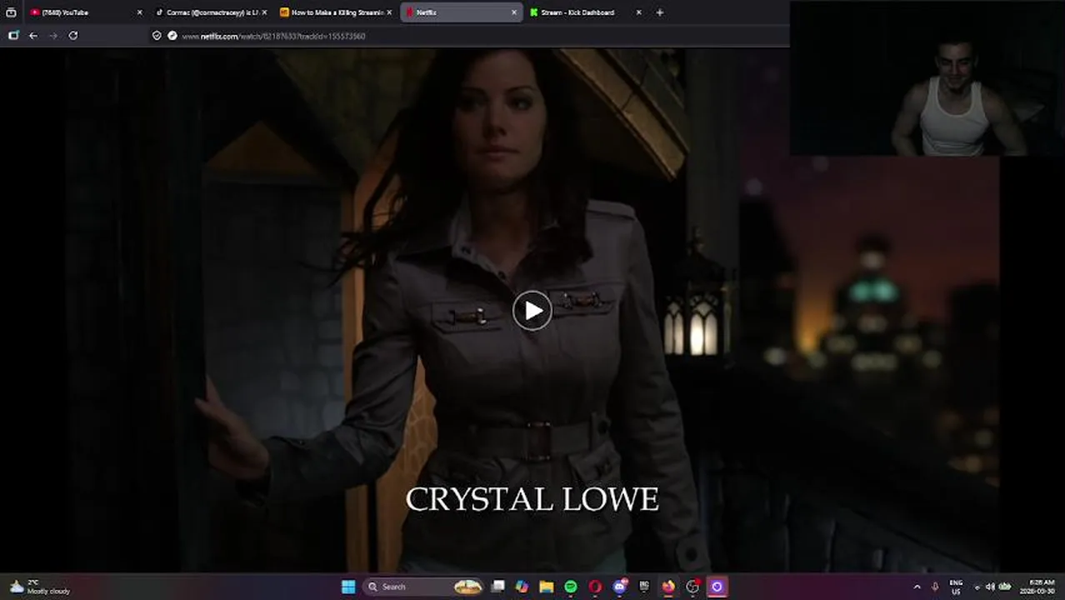Image resolution: width=1065 pixels, height=600 pixels.
Task: Open the Windows Start menu
Action: (348, 587)
